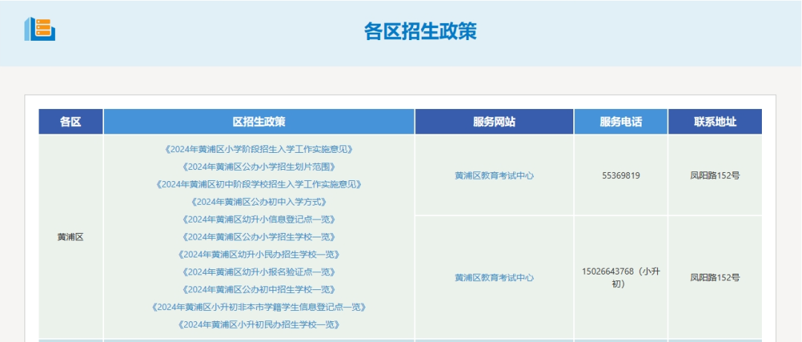This screenshot has width=802, height=342.
Task: Click the 黄浦区 district cell
Action: coord(71,237)
